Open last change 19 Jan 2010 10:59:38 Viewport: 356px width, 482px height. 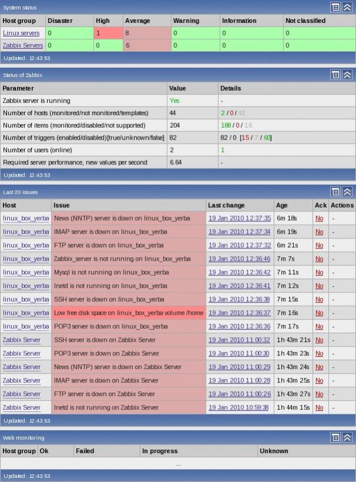click(238, 408)
